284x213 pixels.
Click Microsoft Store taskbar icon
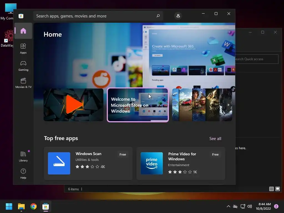click(x=46, y=206)
